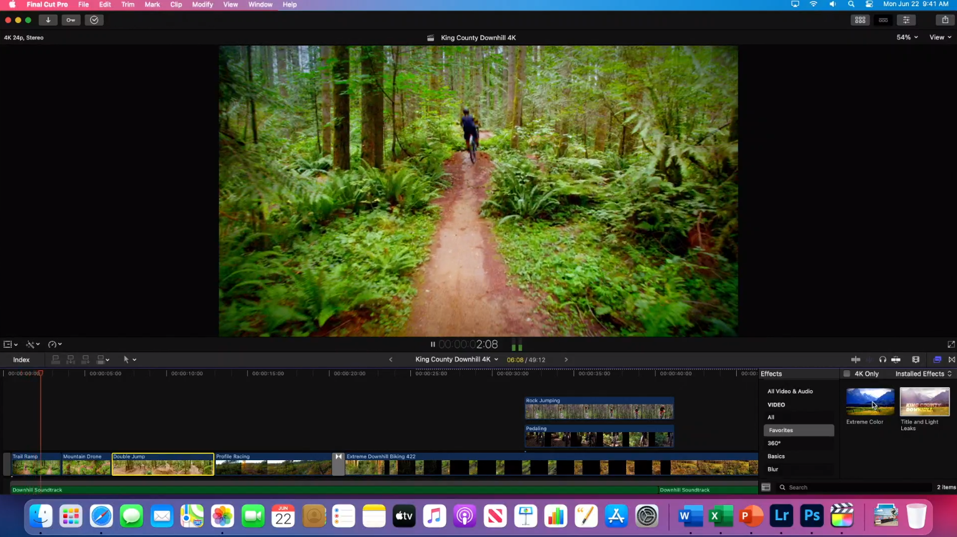Pause playback in the viewer

(x=432, y=345)
